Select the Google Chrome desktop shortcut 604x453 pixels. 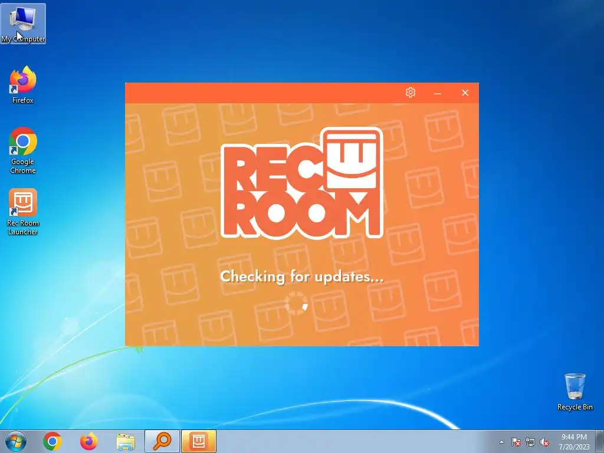(23, 150)
